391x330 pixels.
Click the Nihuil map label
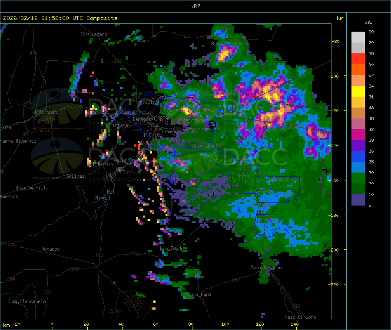[103, 198]
